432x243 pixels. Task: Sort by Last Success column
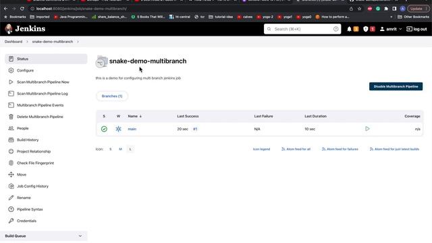point(188,116)
